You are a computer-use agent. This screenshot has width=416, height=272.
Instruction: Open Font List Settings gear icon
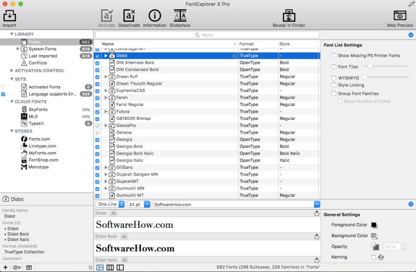(x=411, y=35)
